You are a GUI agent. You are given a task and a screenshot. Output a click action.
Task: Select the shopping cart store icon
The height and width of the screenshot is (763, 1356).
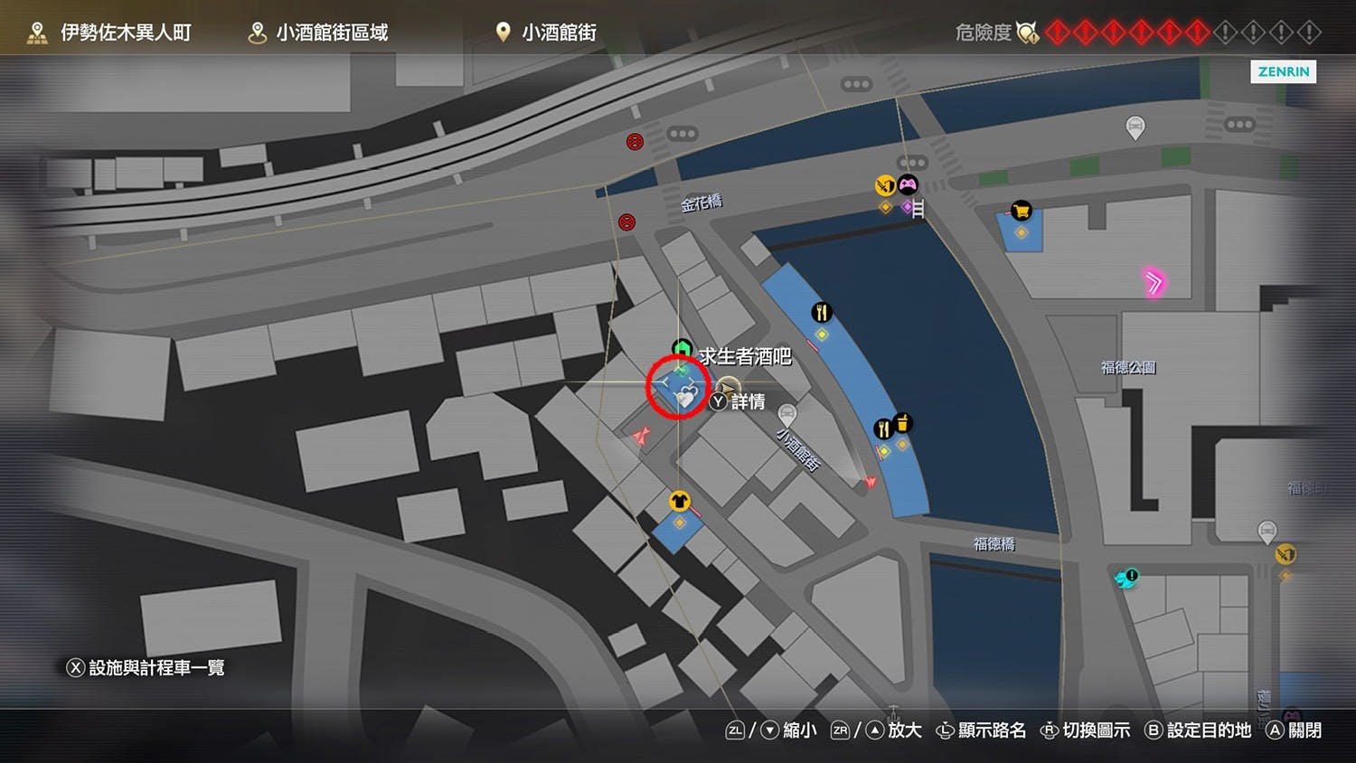(x=1021, y=212)
